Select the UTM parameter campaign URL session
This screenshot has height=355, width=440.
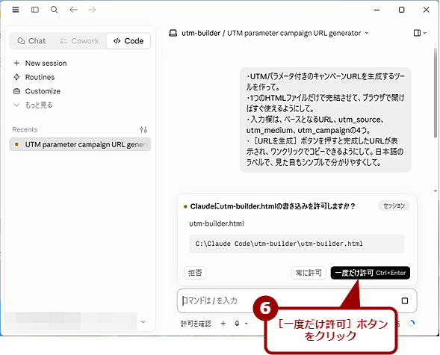tap(80, 144)
